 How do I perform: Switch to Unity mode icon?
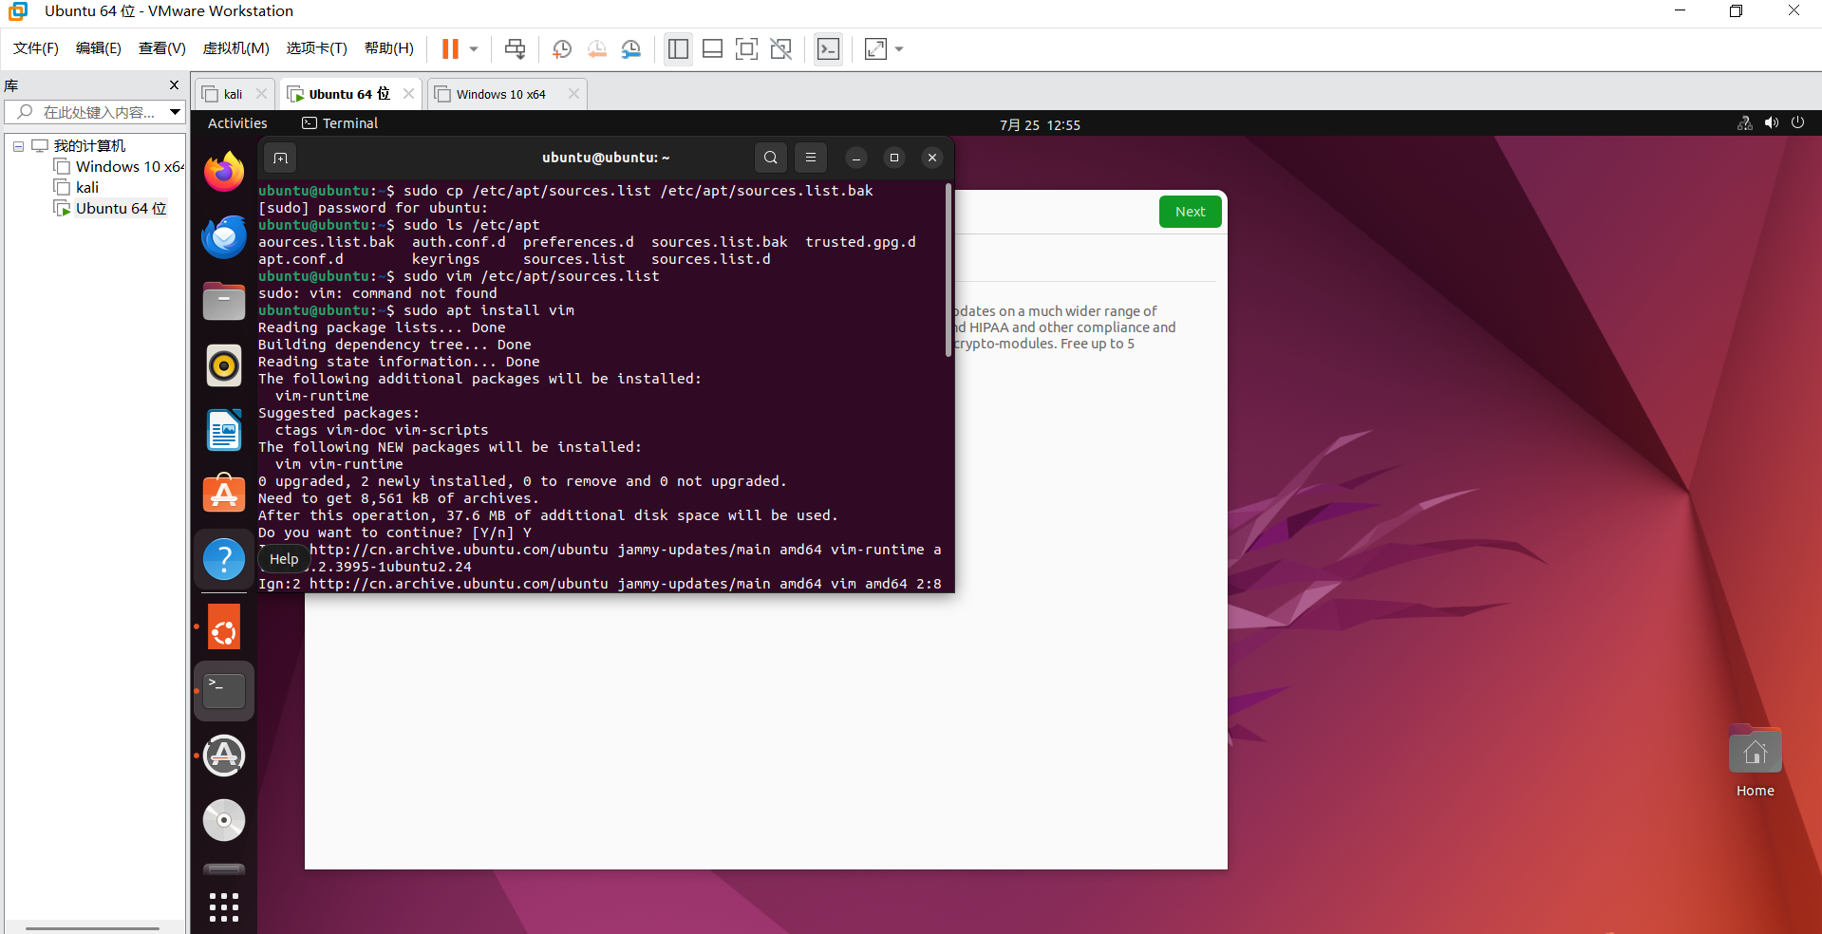781,48
